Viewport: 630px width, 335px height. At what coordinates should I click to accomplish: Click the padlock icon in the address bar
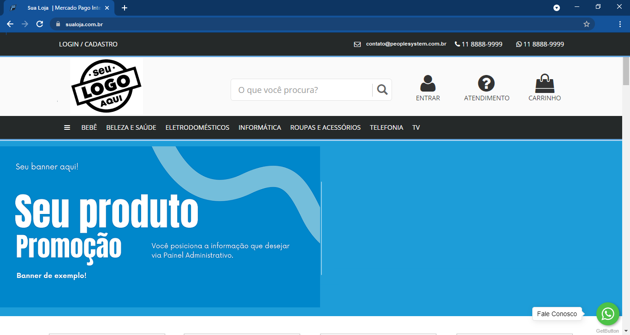58,23
